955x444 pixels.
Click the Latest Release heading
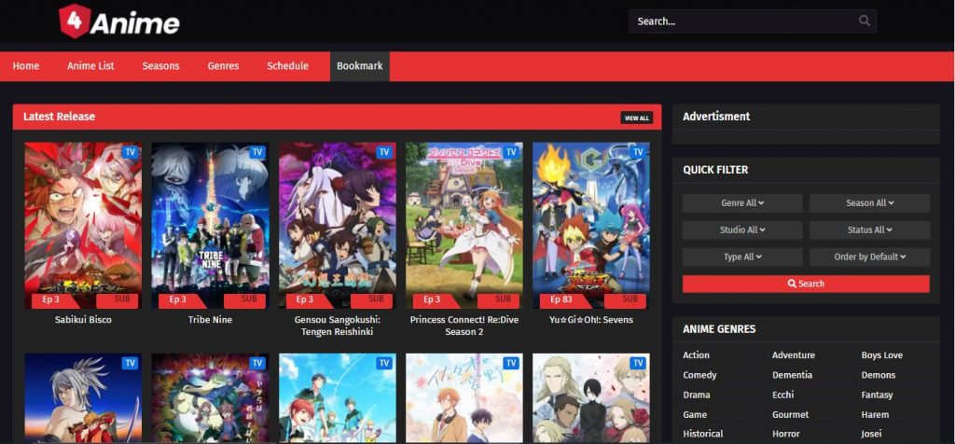[59, 117]
